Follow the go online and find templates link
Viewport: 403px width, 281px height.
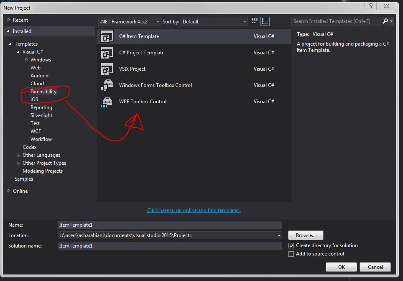[x=194, y=210]
